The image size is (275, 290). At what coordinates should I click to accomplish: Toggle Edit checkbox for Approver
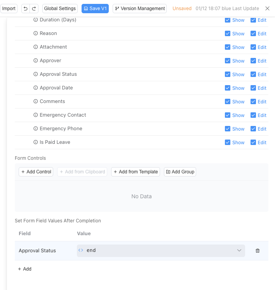tap(253, 61)
